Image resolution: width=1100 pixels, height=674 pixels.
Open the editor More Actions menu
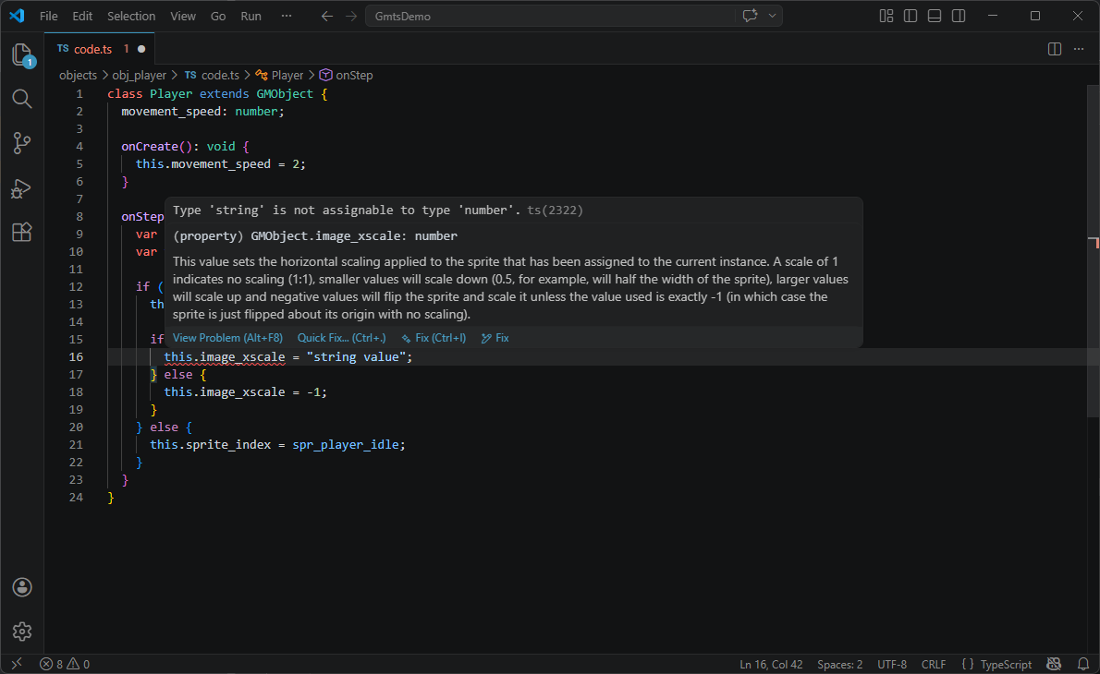pyautogui.click(x=1078, y=49)
